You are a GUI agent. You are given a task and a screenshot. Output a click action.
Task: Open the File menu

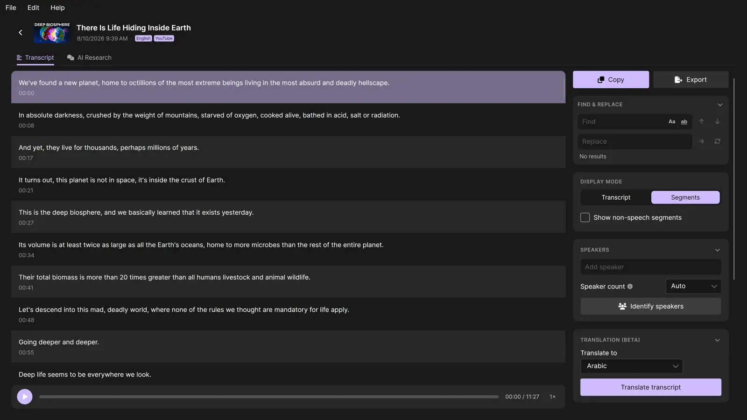click(11, 7)
